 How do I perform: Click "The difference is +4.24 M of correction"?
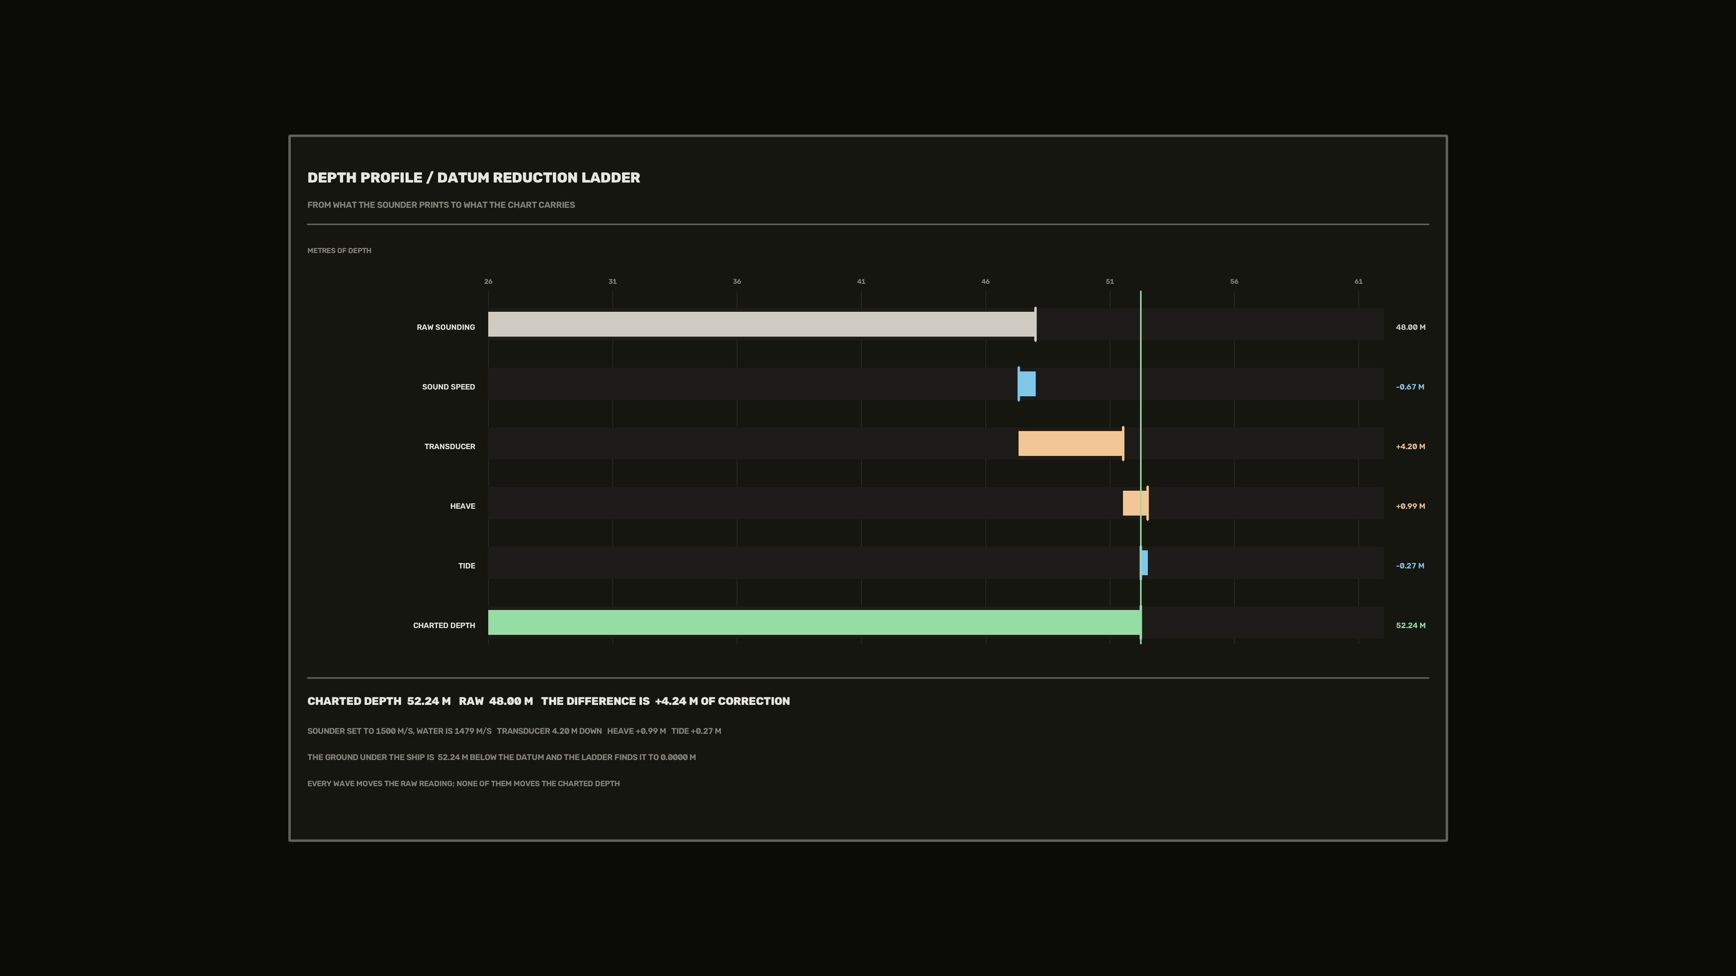pos(665,701)
